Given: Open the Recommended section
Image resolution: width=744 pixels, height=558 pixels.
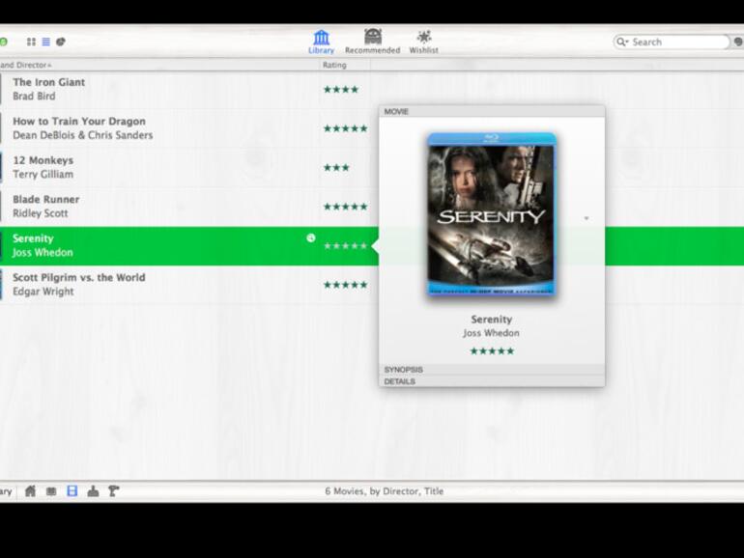Looking at the screenshot, I should coord(372,42).
